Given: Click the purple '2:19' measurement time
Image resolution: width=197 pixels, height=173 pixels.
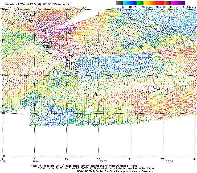Looking at the screenshot, I should click(3, 162).
